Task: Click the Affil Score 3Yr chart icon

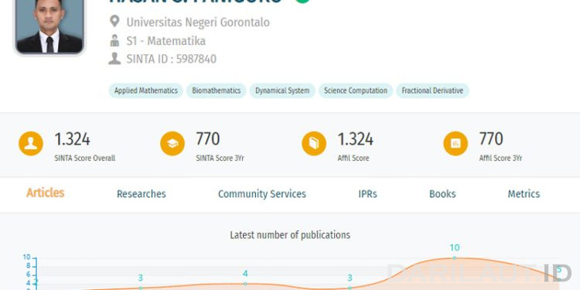Action: [x=455, y=144]
